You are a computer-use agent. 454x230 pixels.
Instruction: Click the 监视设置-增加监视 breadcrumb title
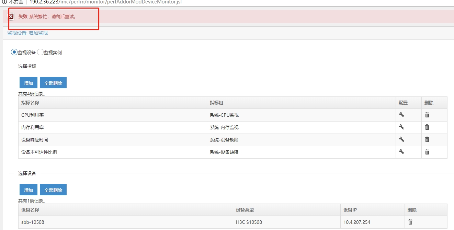pyautogui.click(x=27, y=33)
